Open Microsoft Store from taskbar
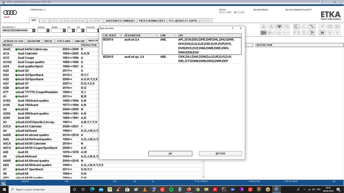 (x=127, y=189)
